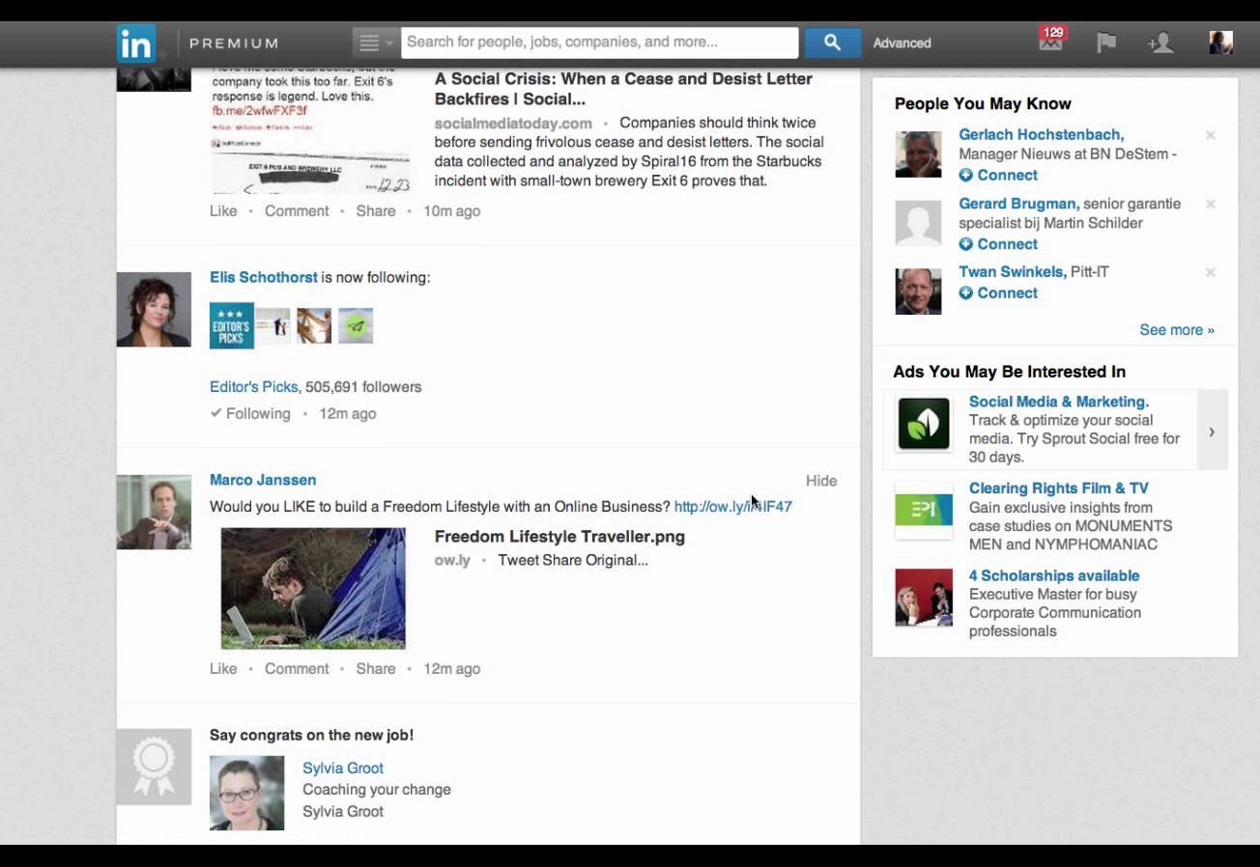Click the chevron on the Sprout Social ad

click(x=1212, y=432)
